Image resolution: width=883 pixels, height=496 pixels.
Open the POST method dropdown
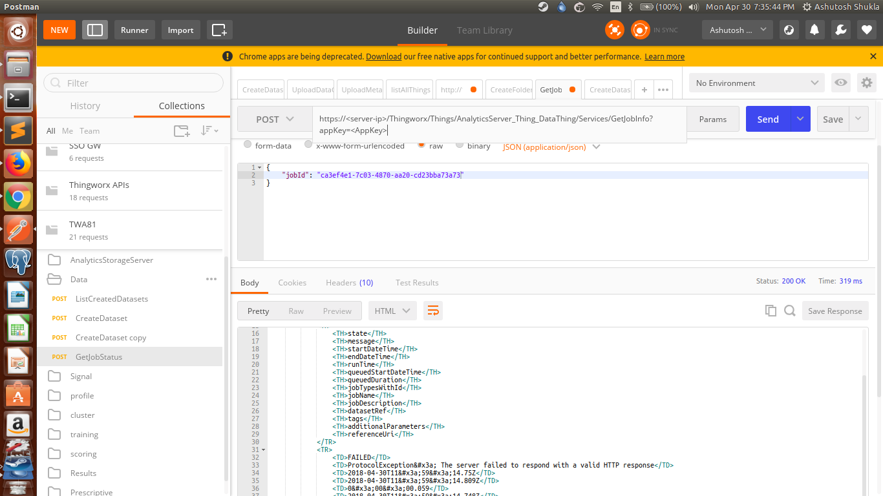(x=274, y=119)
